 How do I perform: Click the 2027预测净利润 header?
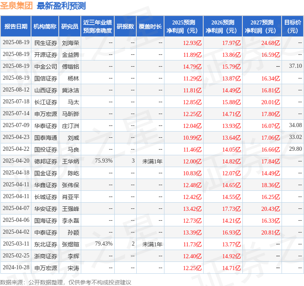click(x=262, y=27)
